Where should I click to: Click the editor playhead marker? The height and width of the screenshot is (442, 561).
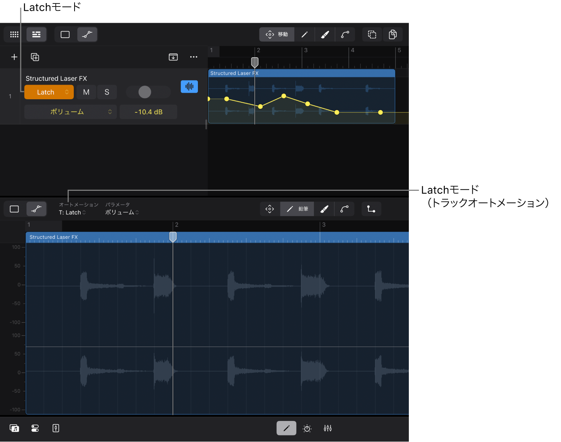pos(173,237)
